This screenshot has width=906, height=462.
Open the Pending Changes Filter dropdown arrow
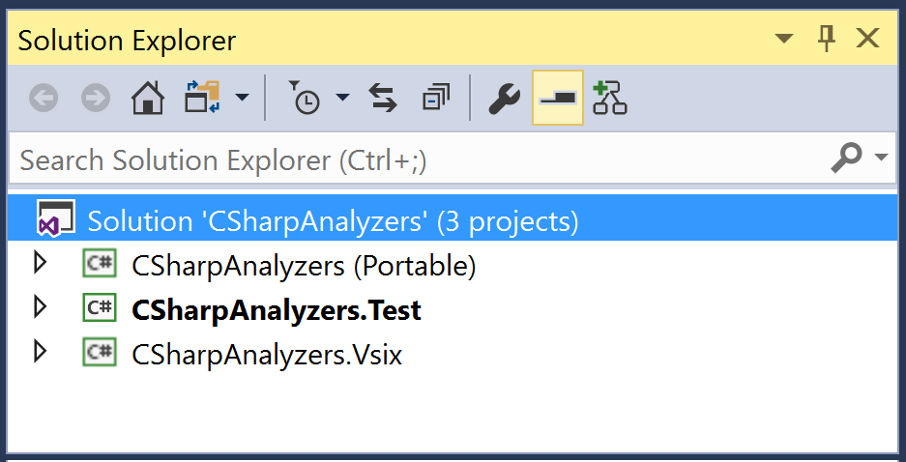[x=342, y=97]
